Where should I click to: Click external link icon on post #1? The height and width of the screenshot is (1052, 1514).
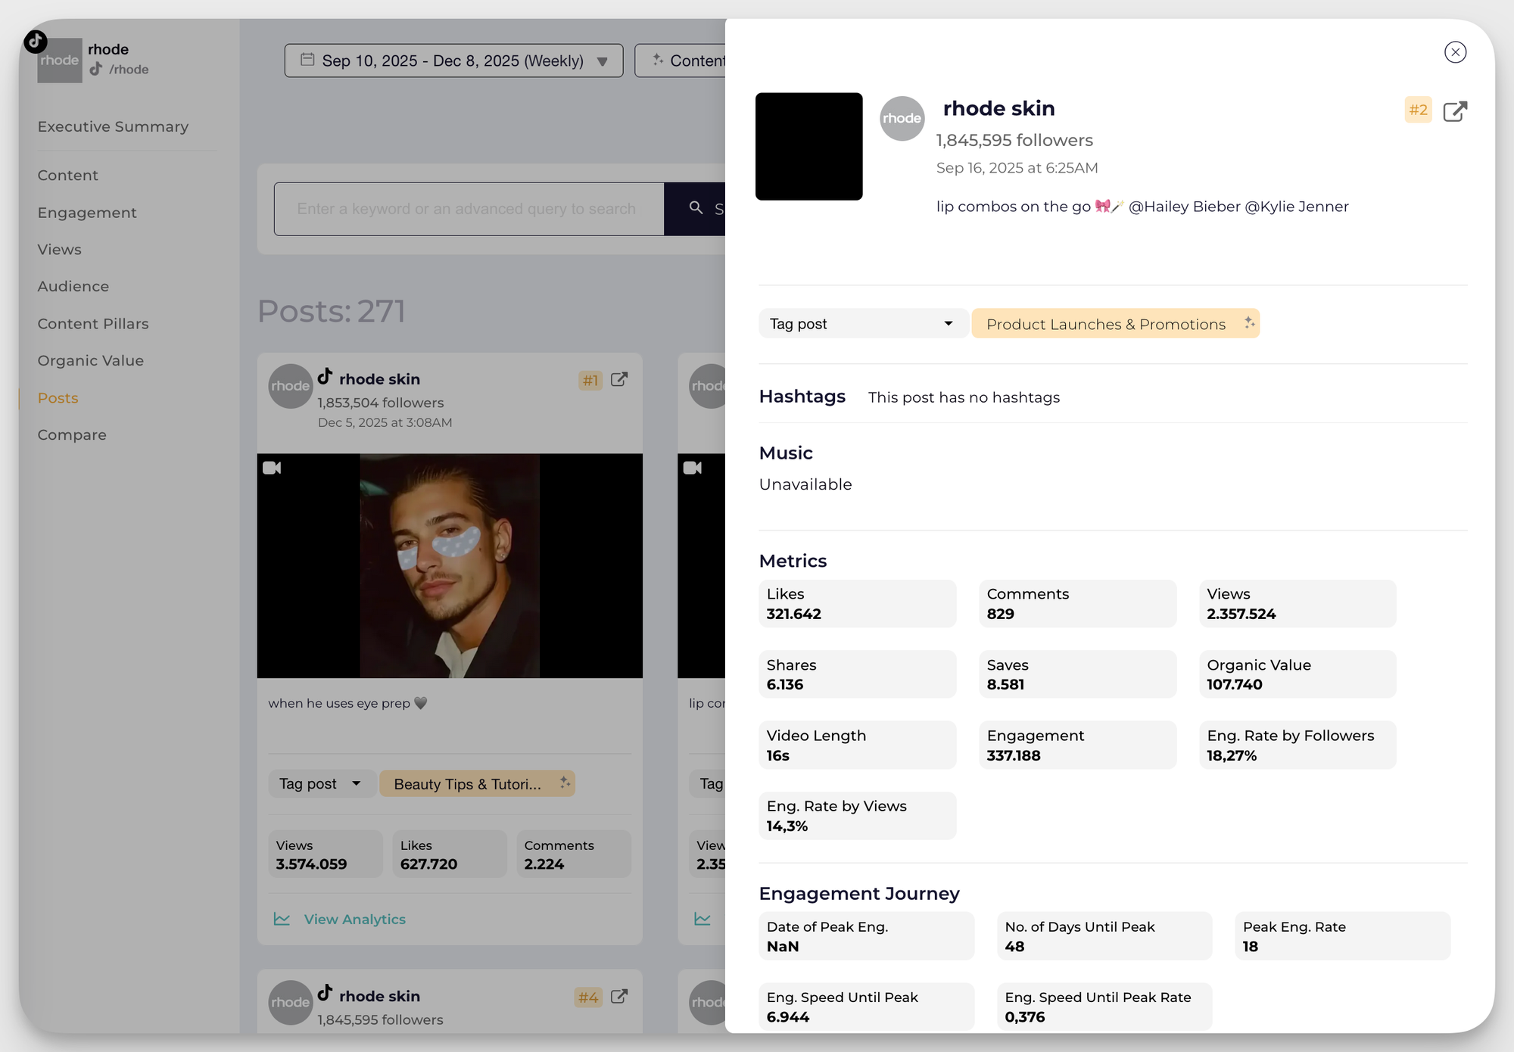[618, 379]
